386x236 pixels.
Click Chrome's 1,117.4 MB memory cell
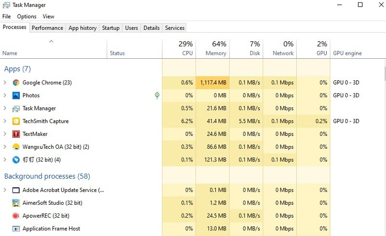point(213,83)
